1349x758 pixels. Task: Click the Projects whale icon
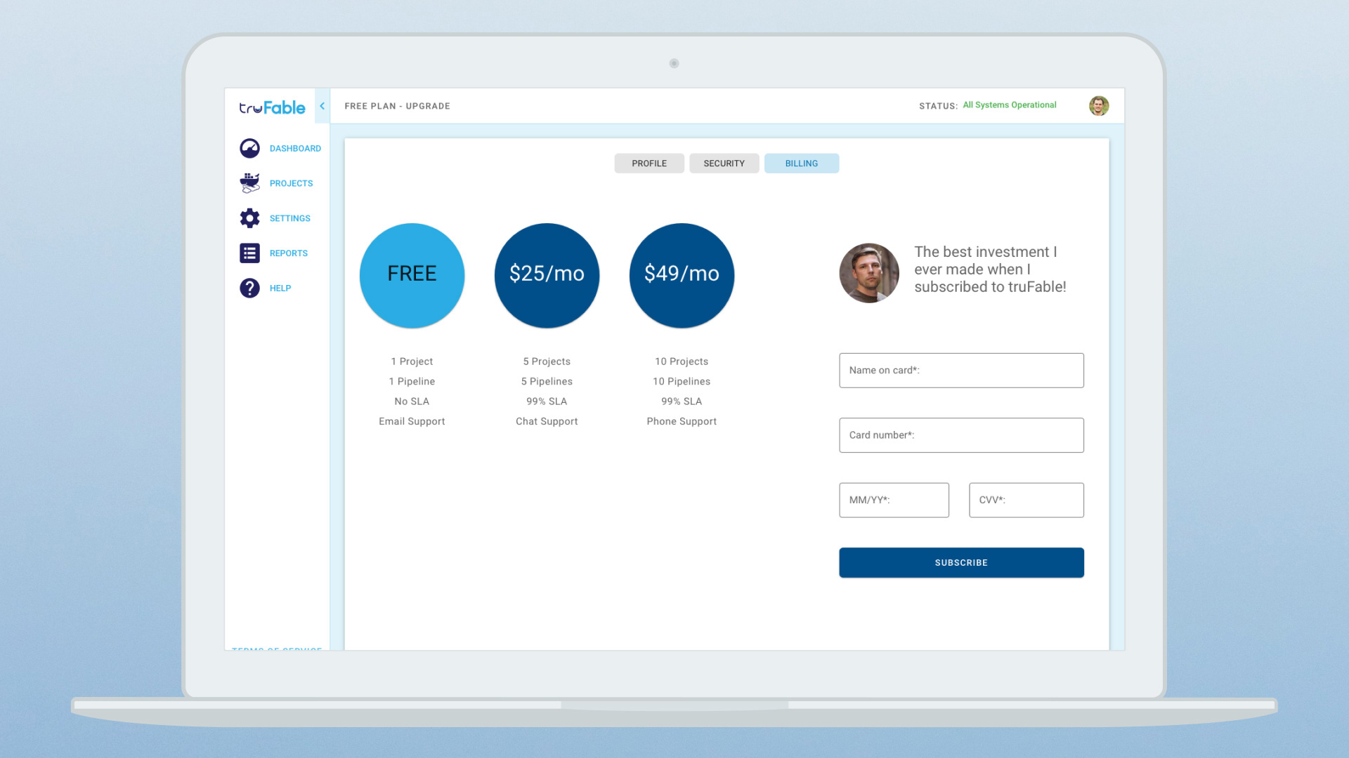click(x=249, y=183)
